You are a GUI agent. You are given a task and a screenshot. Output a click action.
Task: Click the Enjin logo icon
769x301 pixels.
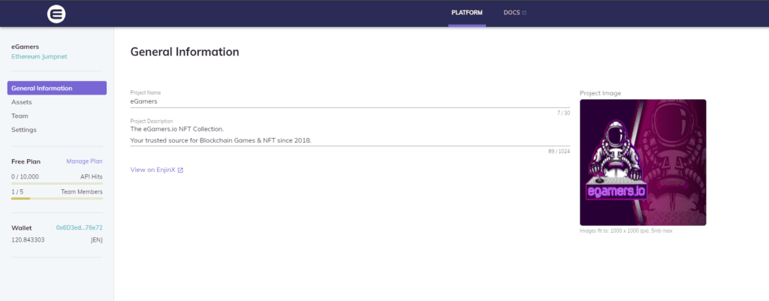pos(56,14)
